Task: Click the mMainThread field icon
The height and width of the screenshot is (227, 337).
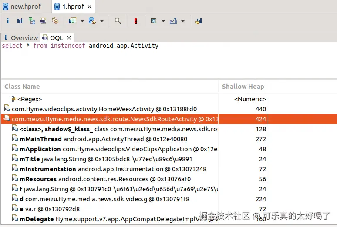Action: 15,138
